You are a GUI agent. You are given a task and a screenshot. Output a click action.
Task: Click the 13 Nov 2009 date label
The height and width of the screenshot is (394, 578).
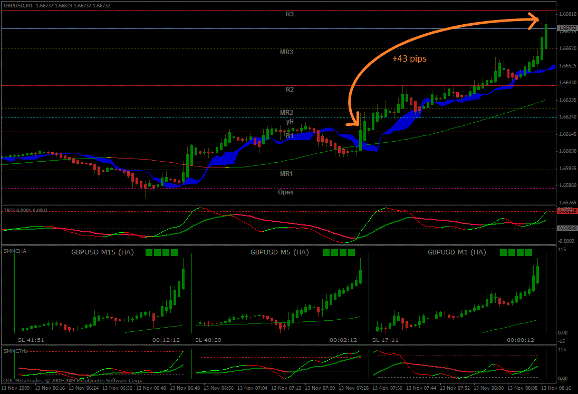(15, 388)
